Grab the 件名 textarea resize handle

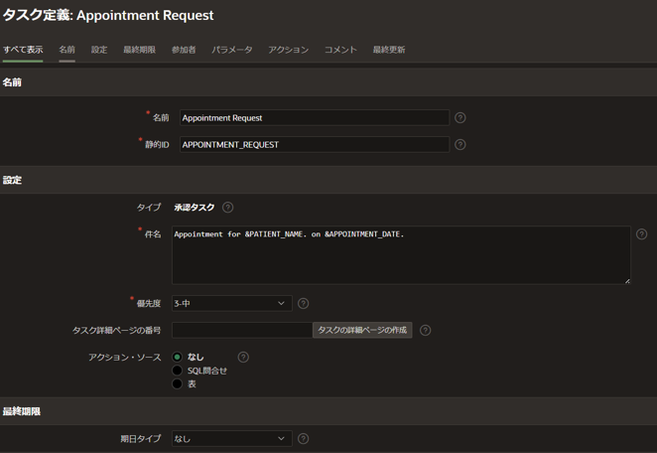(627, 281)
